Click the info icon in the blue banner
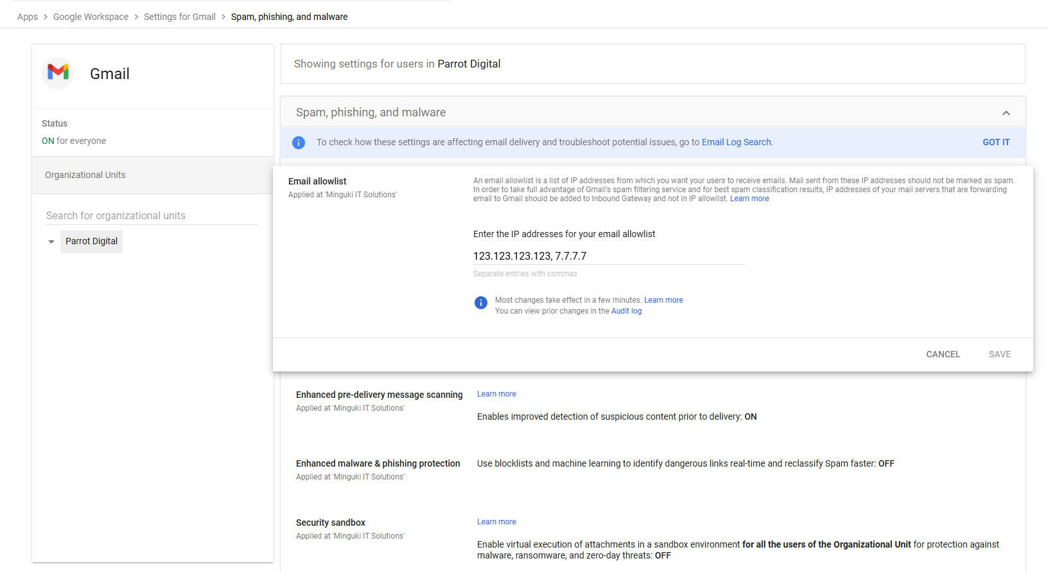 click(x=299, y=143)
